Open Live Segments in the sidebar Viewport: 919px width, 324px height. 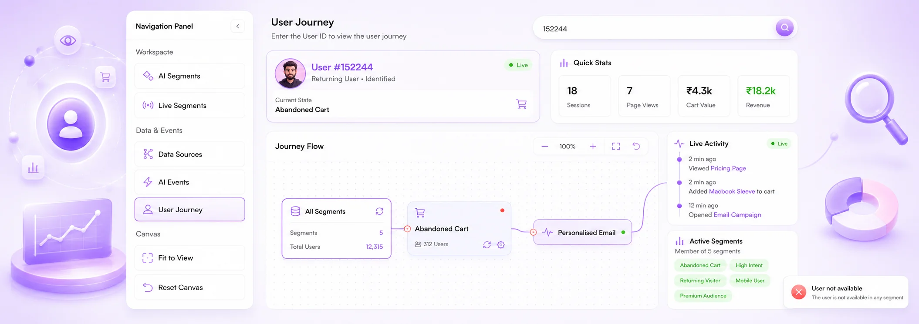coord(190,105)
